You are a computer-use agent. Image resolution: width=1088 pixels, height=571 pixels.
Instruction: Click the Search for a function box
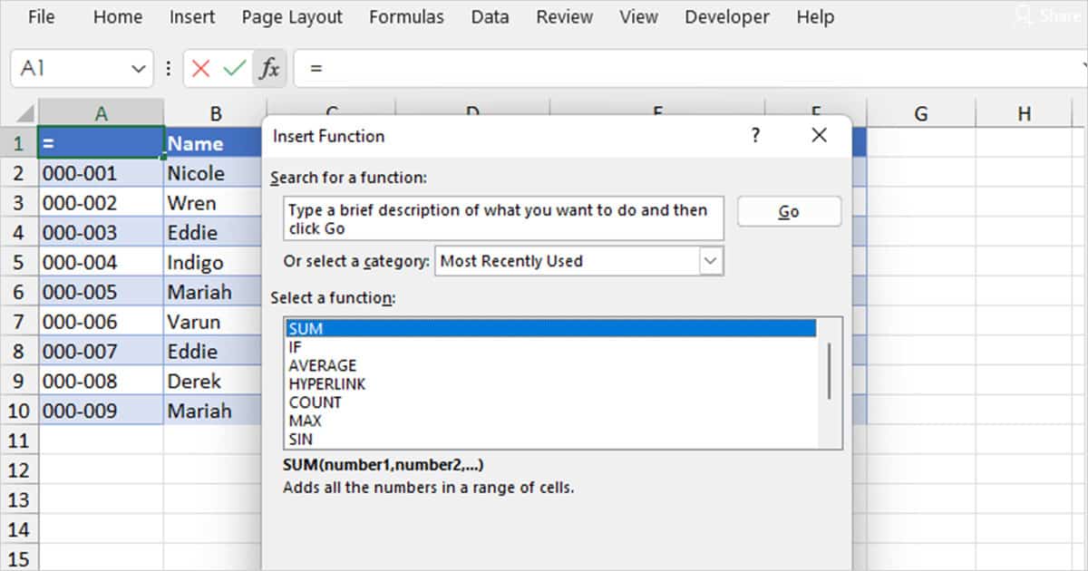tap(502, 219)
